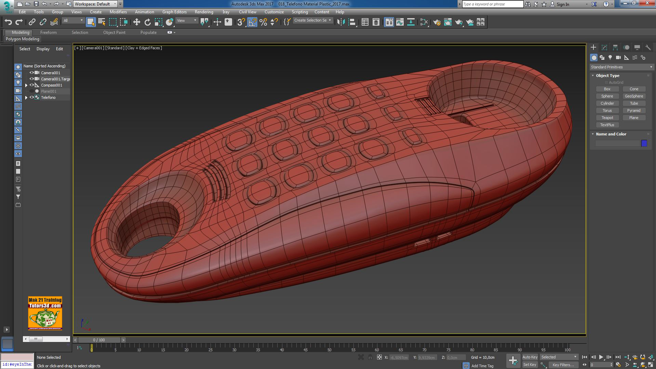Screen dimensions: 656x369
Task: Select the Select and Rotate tool
Action: click(147, 22)
